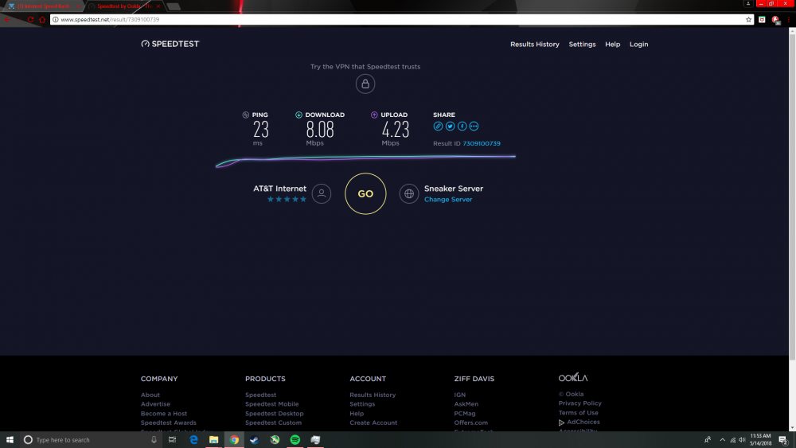
Task: Open the Windows Start menu
Action: pyautogui.click(x=10, y=440)
